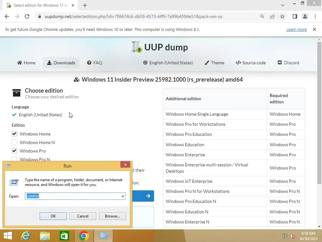Open the Downloads menu item
322x242 pixels.
coord(61,63)
